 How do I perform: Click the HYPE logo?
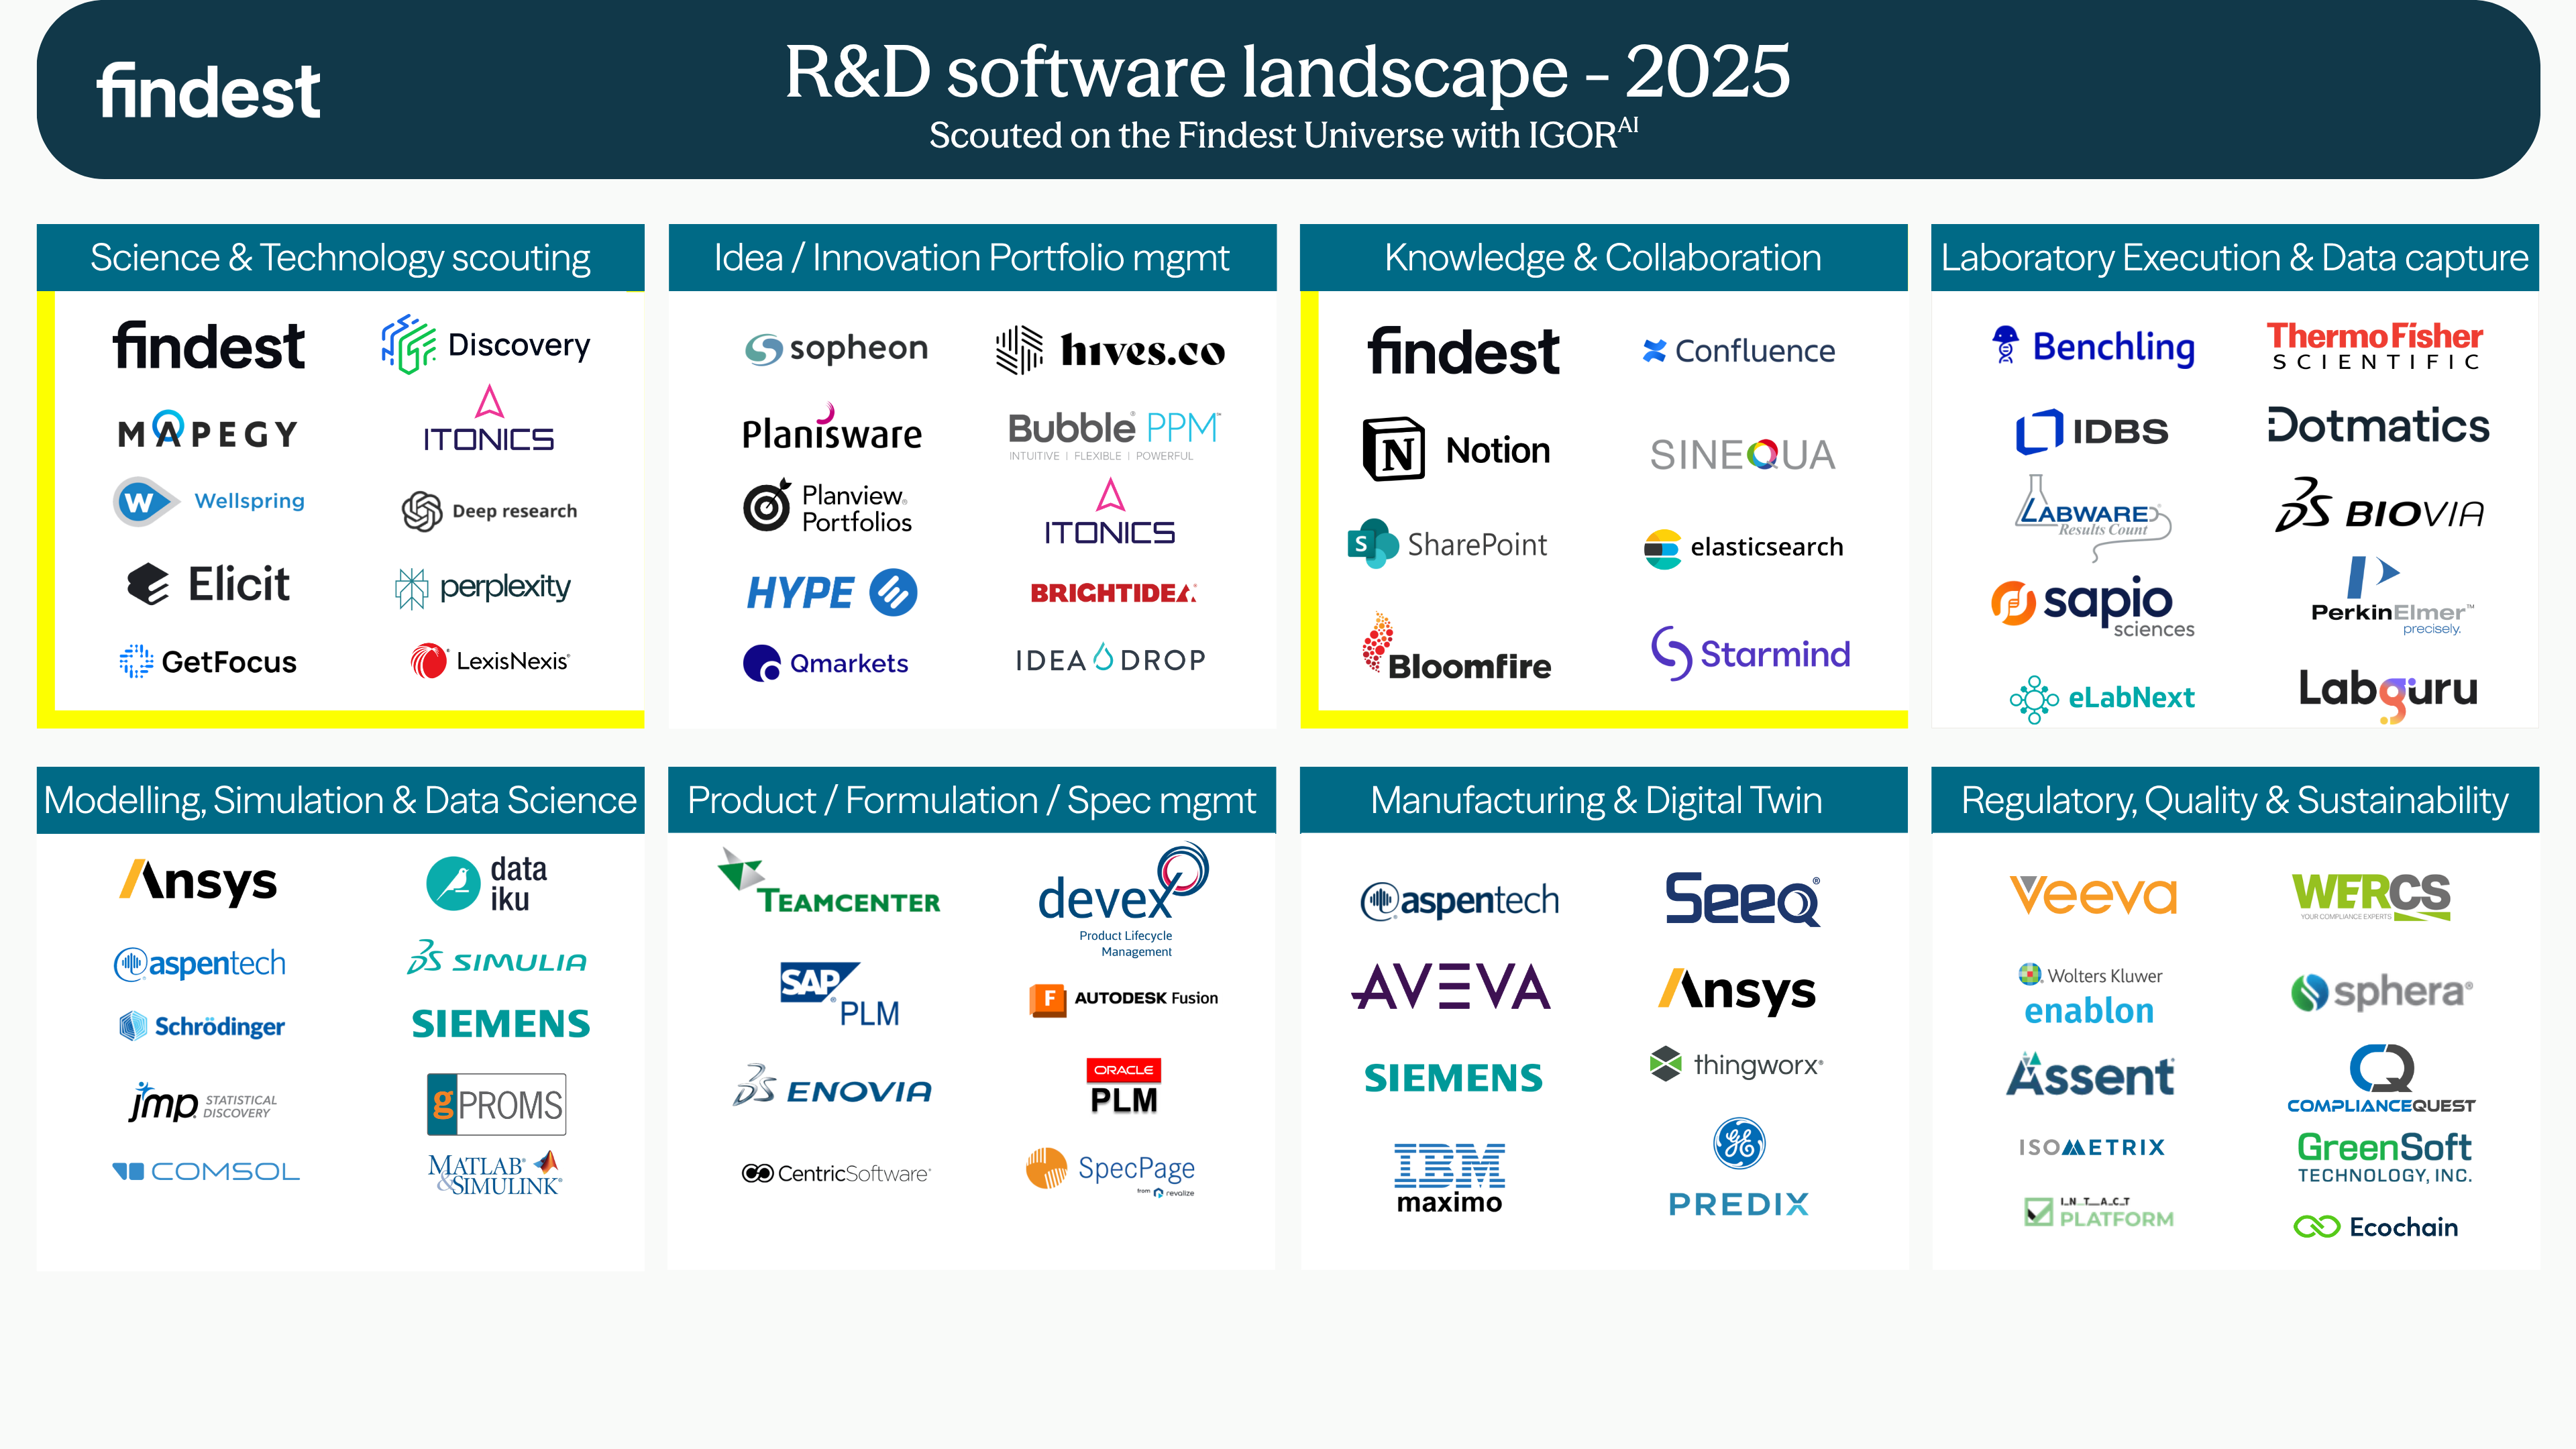[x=832, y=593]
